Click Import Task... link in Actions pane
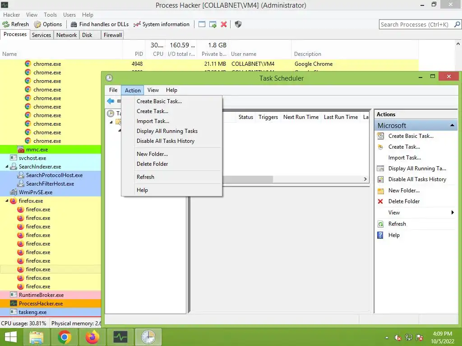 (x=405, y=158)
